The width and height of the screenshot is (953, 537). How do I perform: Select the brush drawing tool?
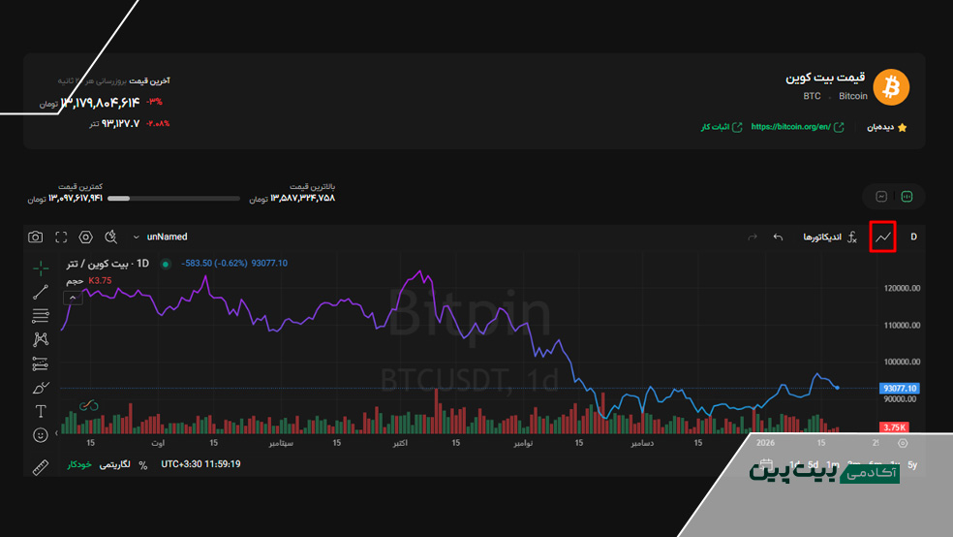coord(40,388)
